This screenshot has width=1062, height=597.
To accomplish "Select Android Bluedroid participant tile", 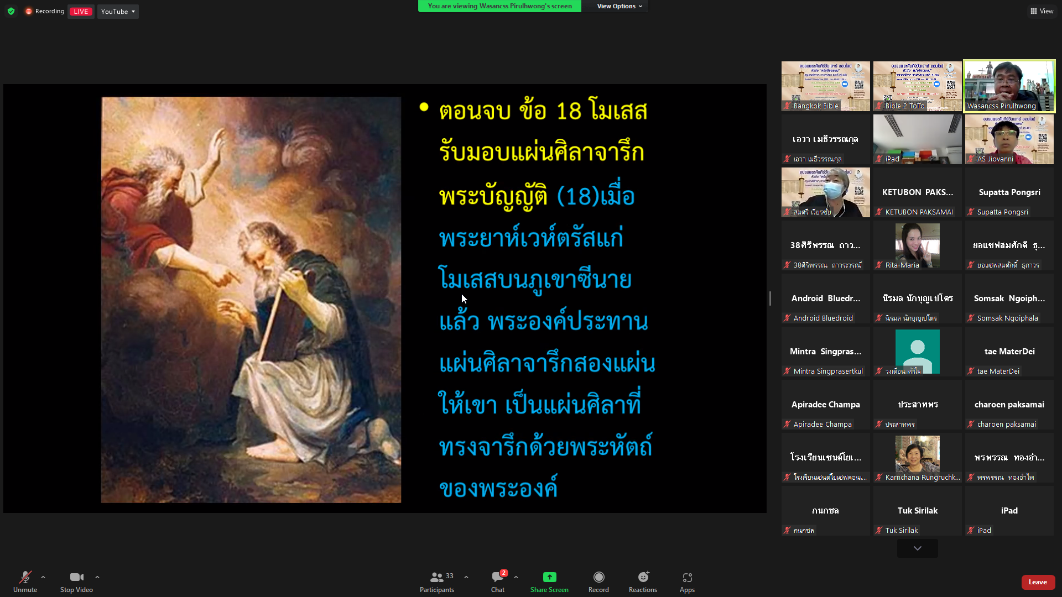I will pos(825,298).
